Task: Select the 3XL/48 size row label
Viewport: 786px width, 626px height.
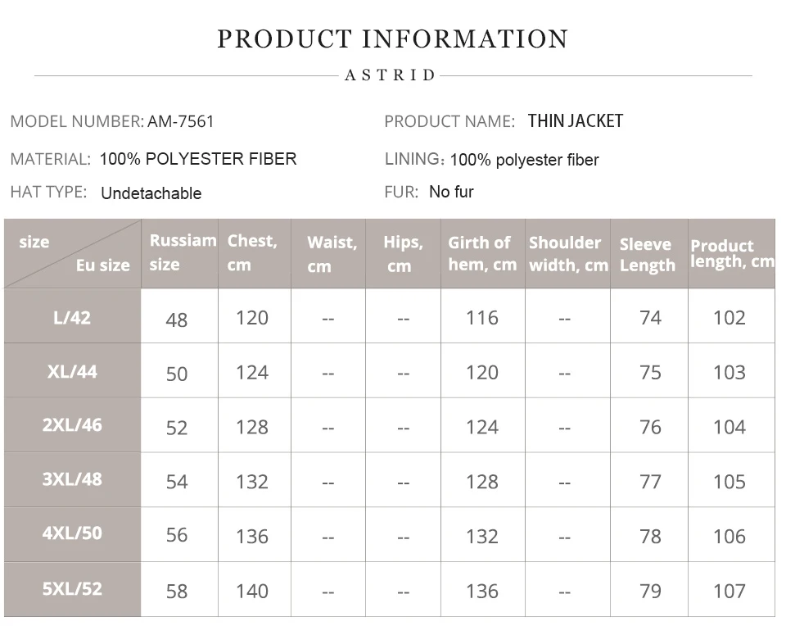Action: [x=72, y=479]
